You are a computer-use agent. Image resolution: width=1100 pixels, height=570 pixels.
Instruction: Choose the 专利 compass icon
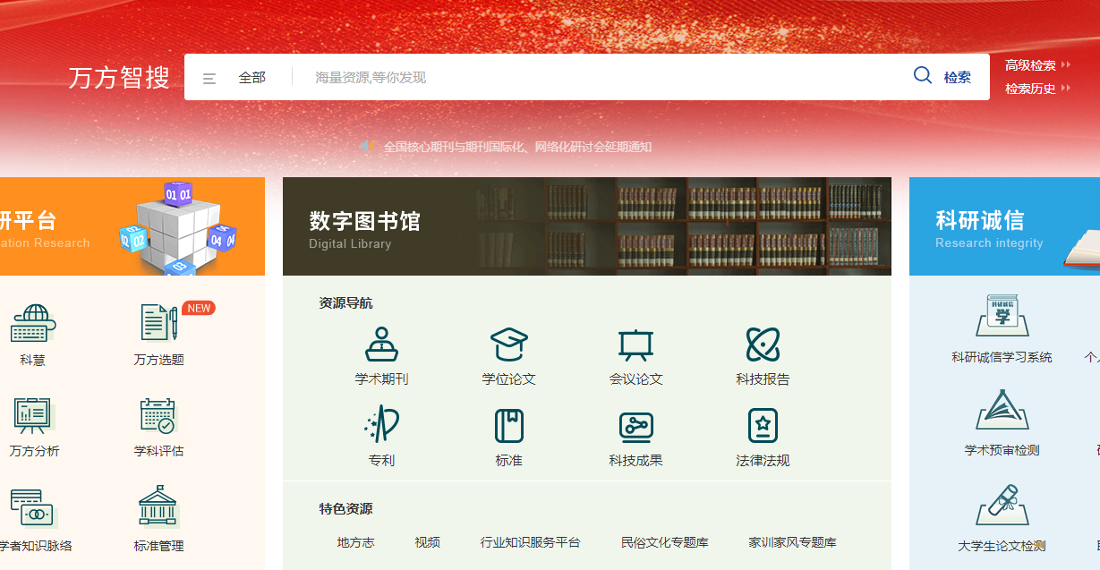382,425
